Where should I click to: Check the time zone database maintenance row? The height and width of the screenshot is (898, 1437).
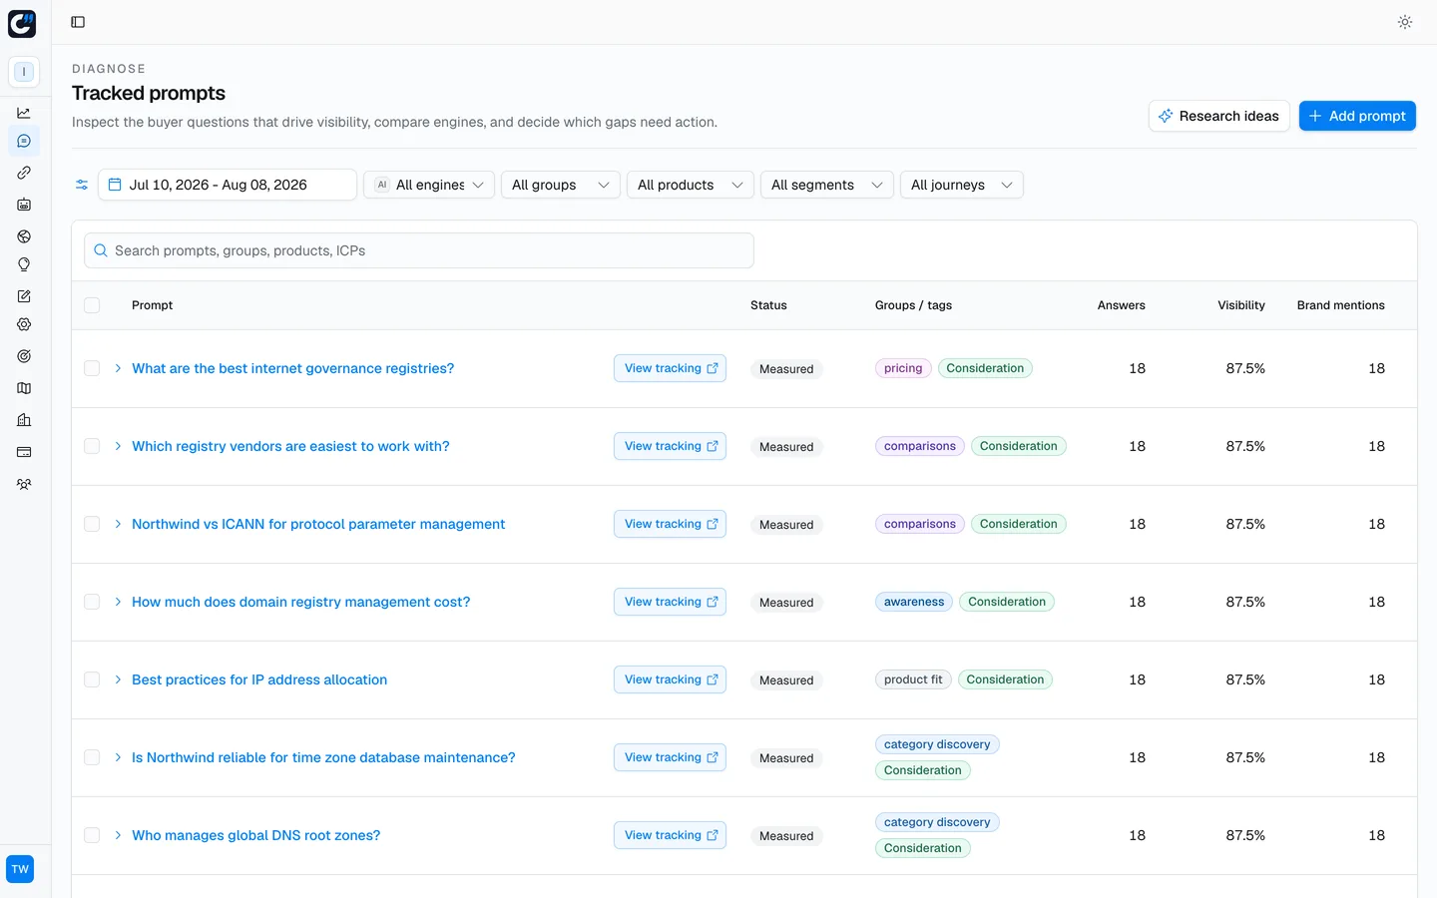(92, 757)
